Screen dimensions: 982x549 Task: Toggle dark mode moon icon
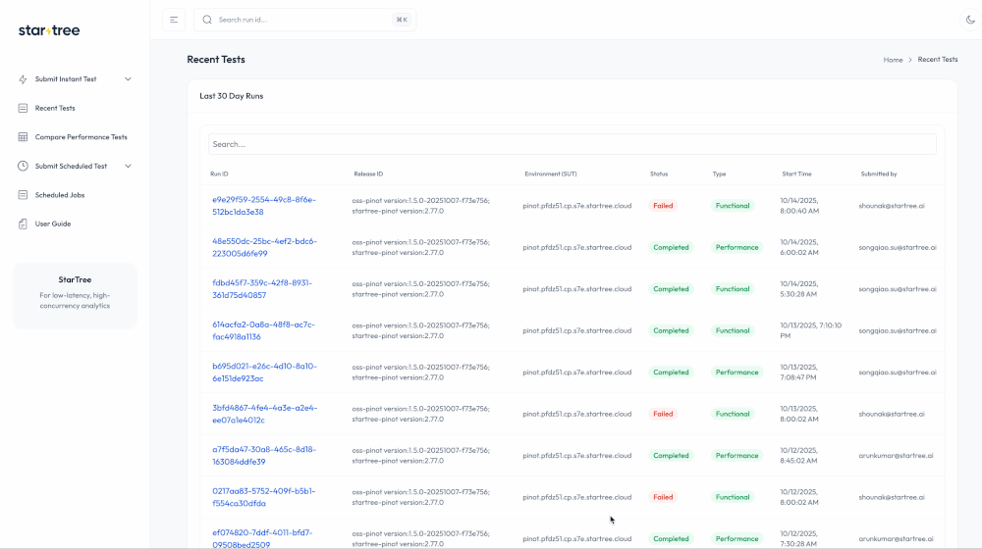(x=971, y=20)
